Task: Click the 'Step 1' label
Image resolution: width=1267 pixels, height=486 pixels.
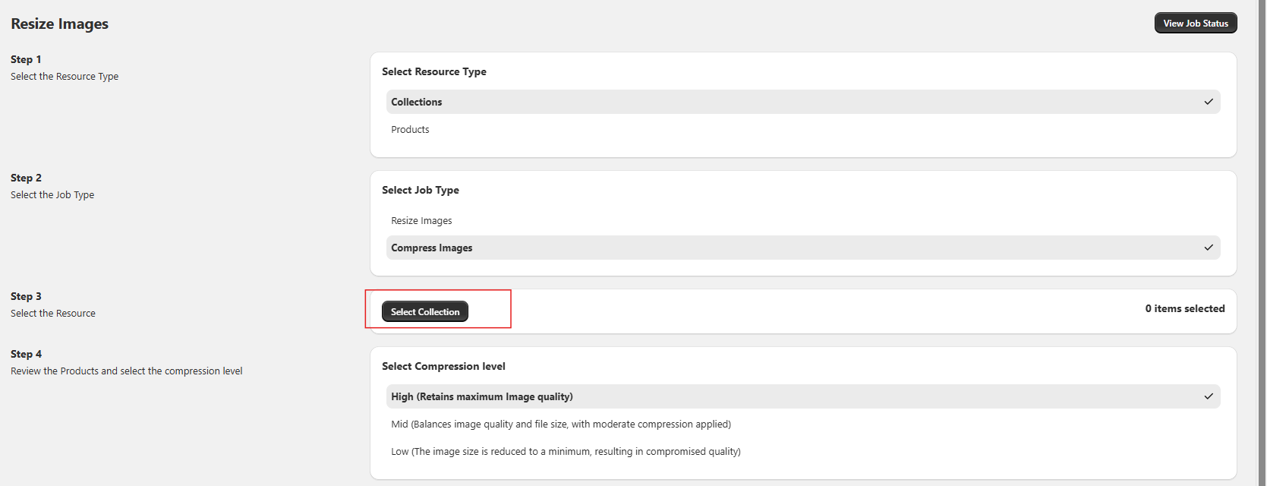Action: pyautogui.click(x=26, y=59)
